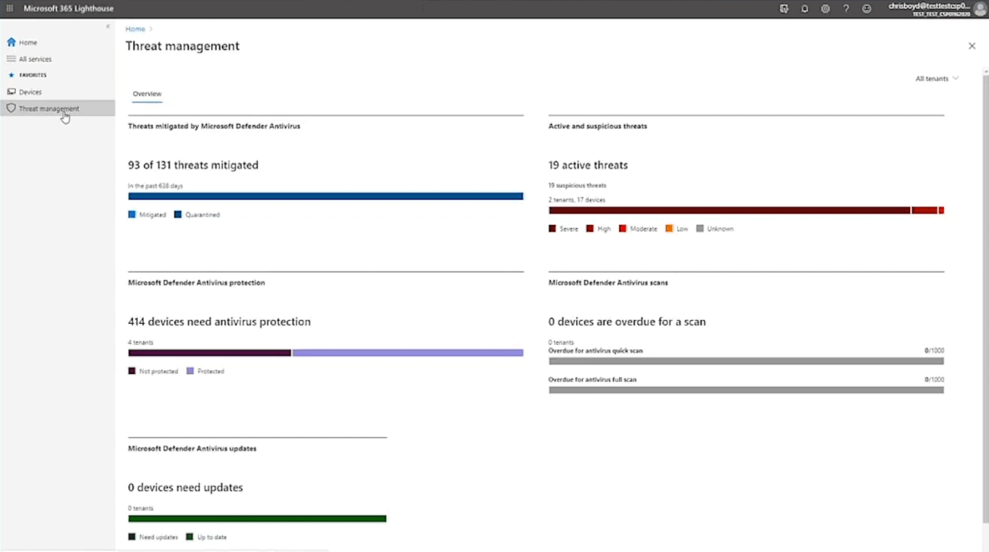Send feedback with the smiley icon
Image resolution: width=989 pixels, height=552 pixels.
tap(866, 9)
